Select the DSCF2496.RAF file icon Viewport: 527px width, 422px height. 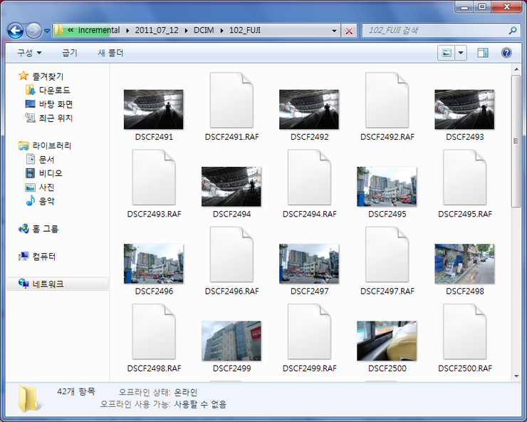231,254
